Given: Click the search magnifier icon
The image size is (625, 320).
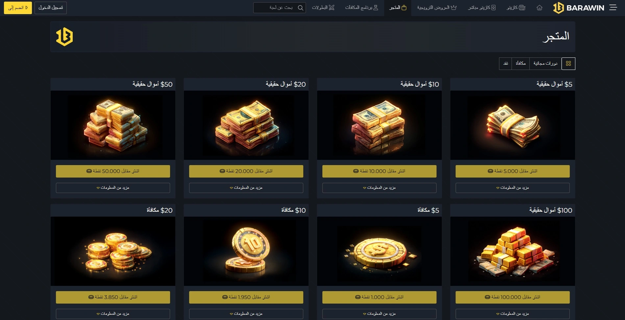Looking at the screenshot, I should pyautogui.click(x=300, y=8).
